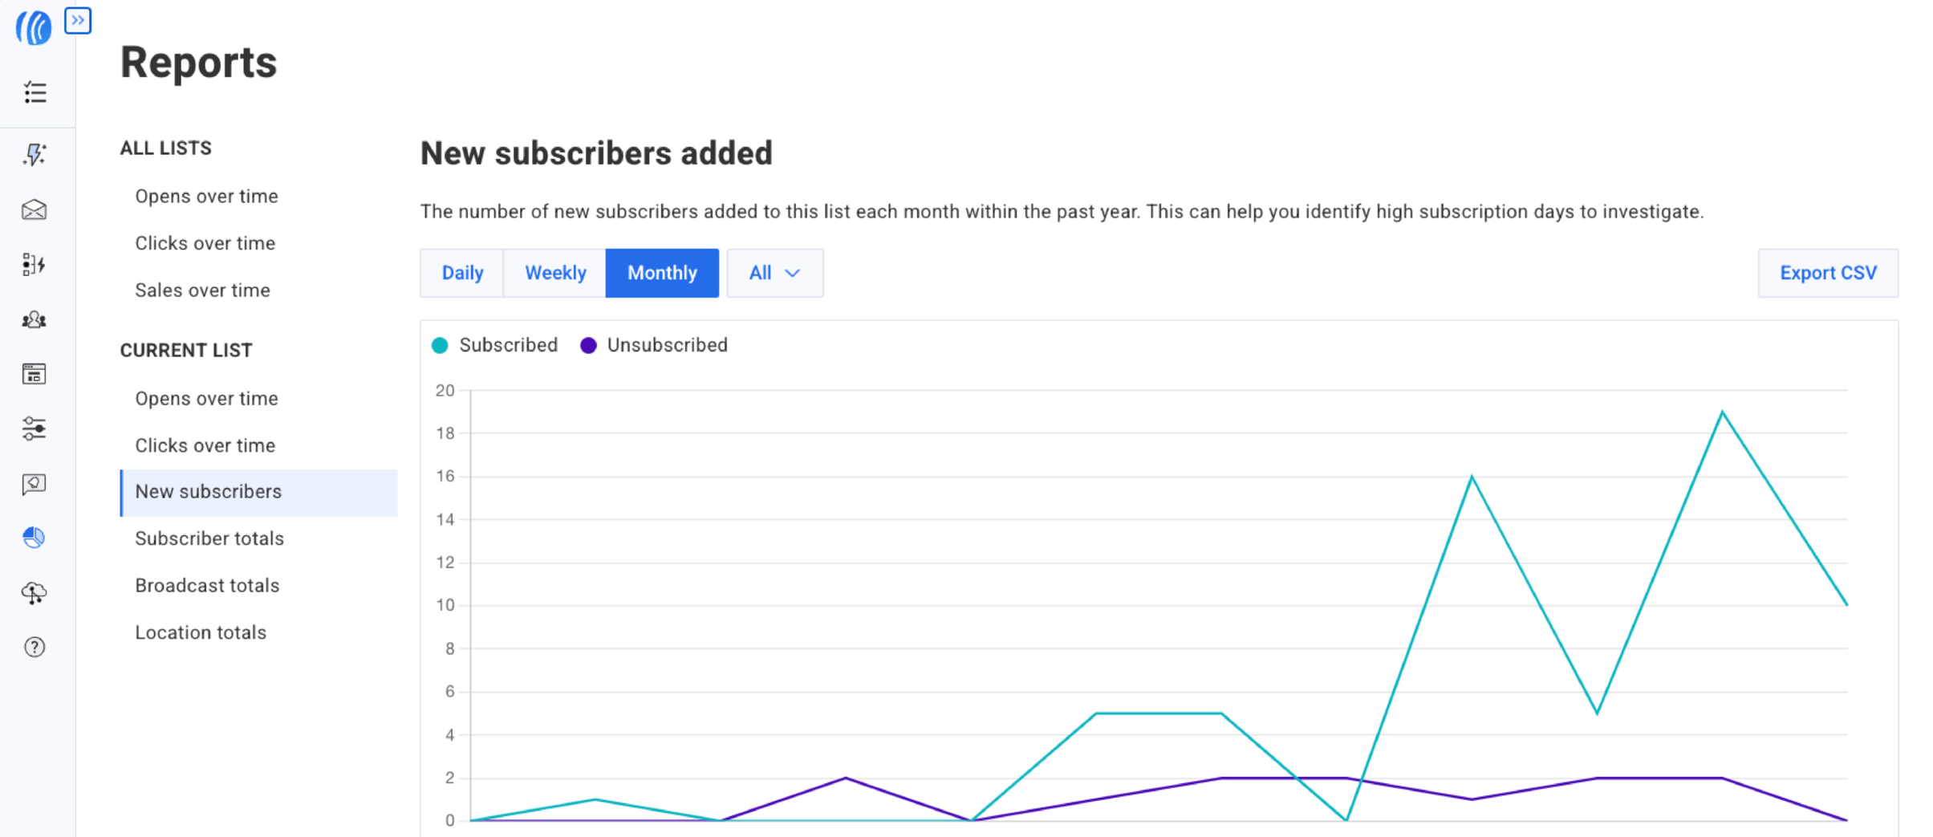Viewport: 1933px width, 837px height.
Task: Click the AWeber logo icon
Action: click(x=33, y=28)
